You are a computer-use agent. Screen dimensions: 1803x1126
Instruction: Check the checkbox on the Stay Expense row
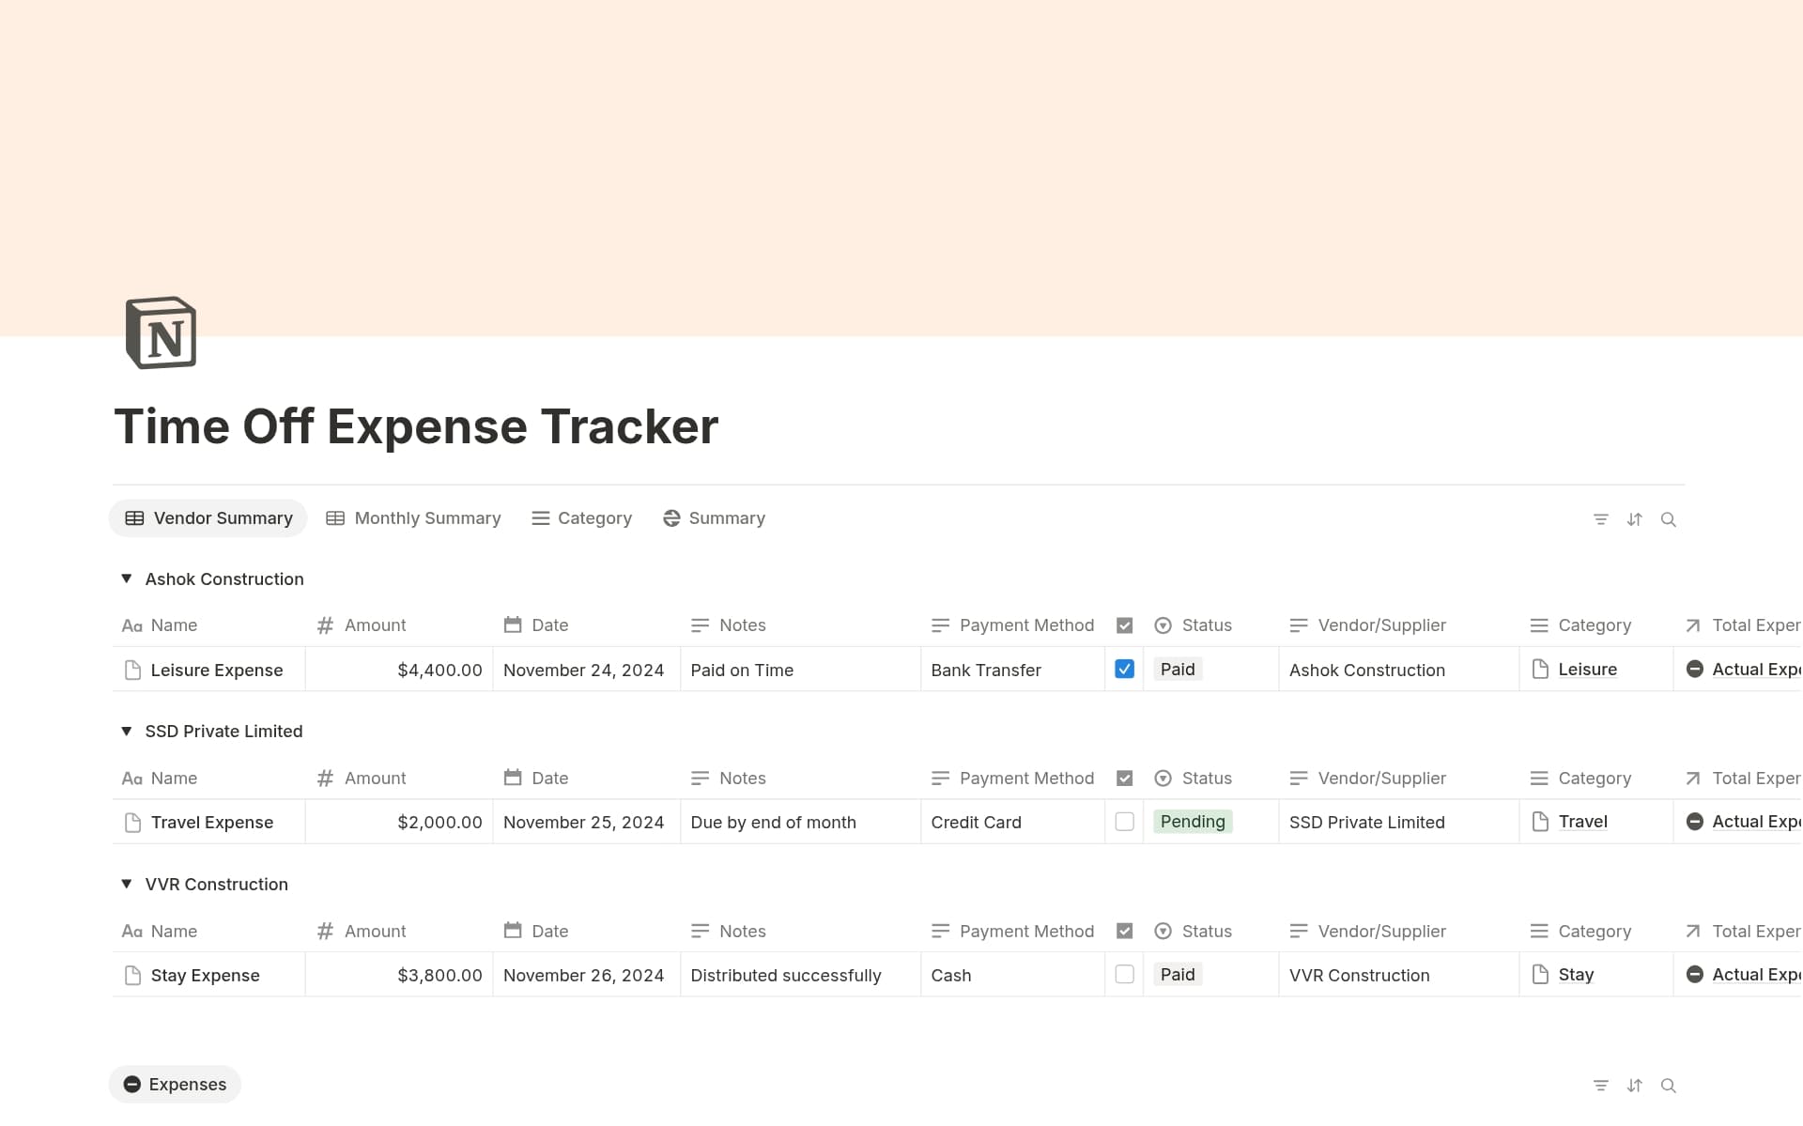click(1124, 975)
